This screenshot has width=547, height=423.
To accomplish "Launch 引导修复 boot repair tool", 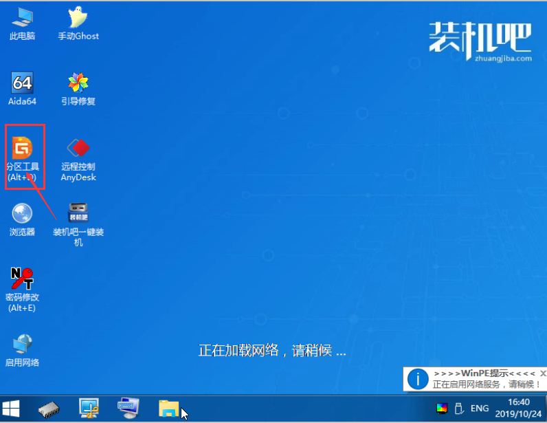I will 78,87.
